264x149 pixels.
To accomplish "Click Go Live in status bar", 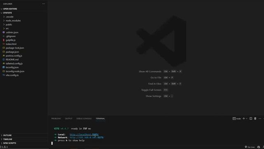I will tap(250, 147).
